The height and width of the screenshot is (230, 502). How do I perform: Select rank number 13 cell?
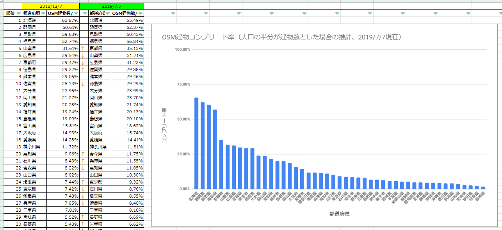(x=13, y=105)
